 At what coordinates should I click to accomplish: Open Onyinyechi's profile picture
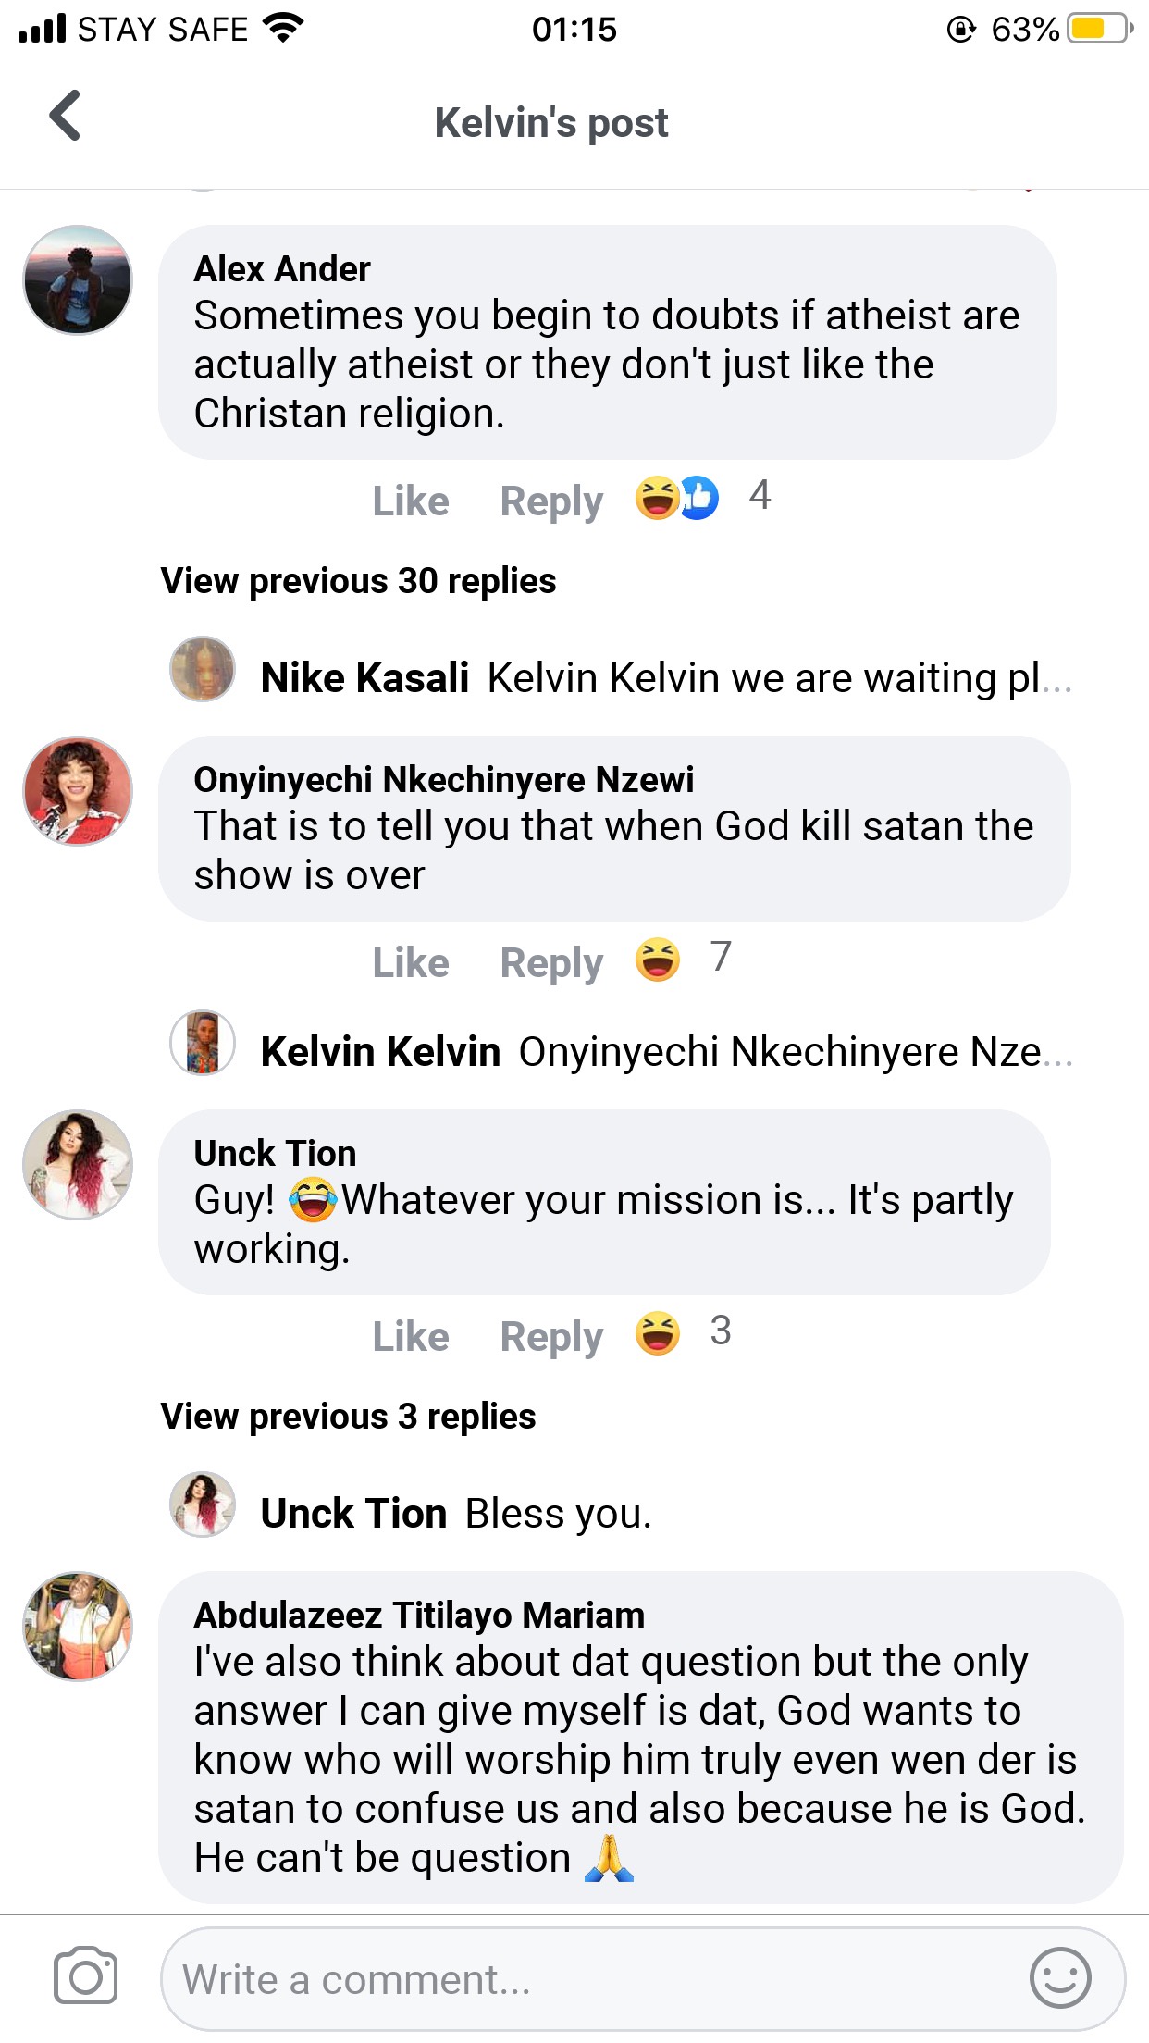tap(78, 791)
